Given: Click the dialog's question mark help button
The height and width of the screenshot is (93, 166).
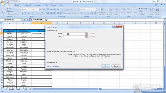Looking at the screenshot, I should click(x=114, y=26).
